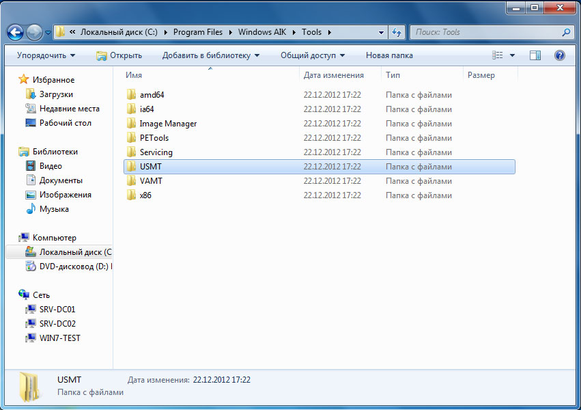581x410 pixels.
Task: Open 'DVD-дисковод (D:)' in tree
Action: (74, 266)
